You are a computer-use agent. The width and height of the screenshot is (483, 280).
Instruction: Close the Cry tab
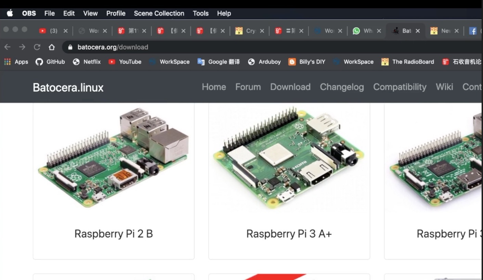click(x=262, y=31)
